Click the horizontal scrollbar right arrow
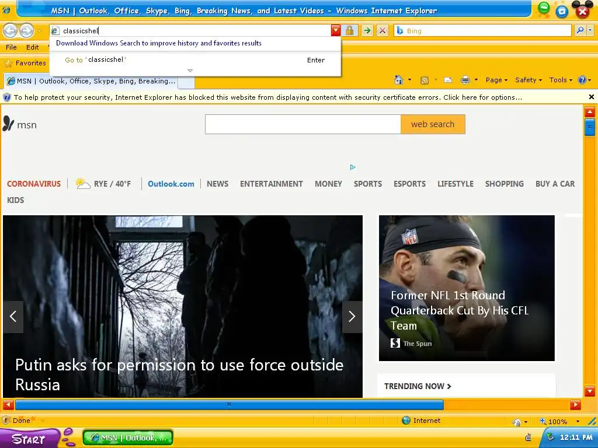598x448 pixels. coord(575,405)
